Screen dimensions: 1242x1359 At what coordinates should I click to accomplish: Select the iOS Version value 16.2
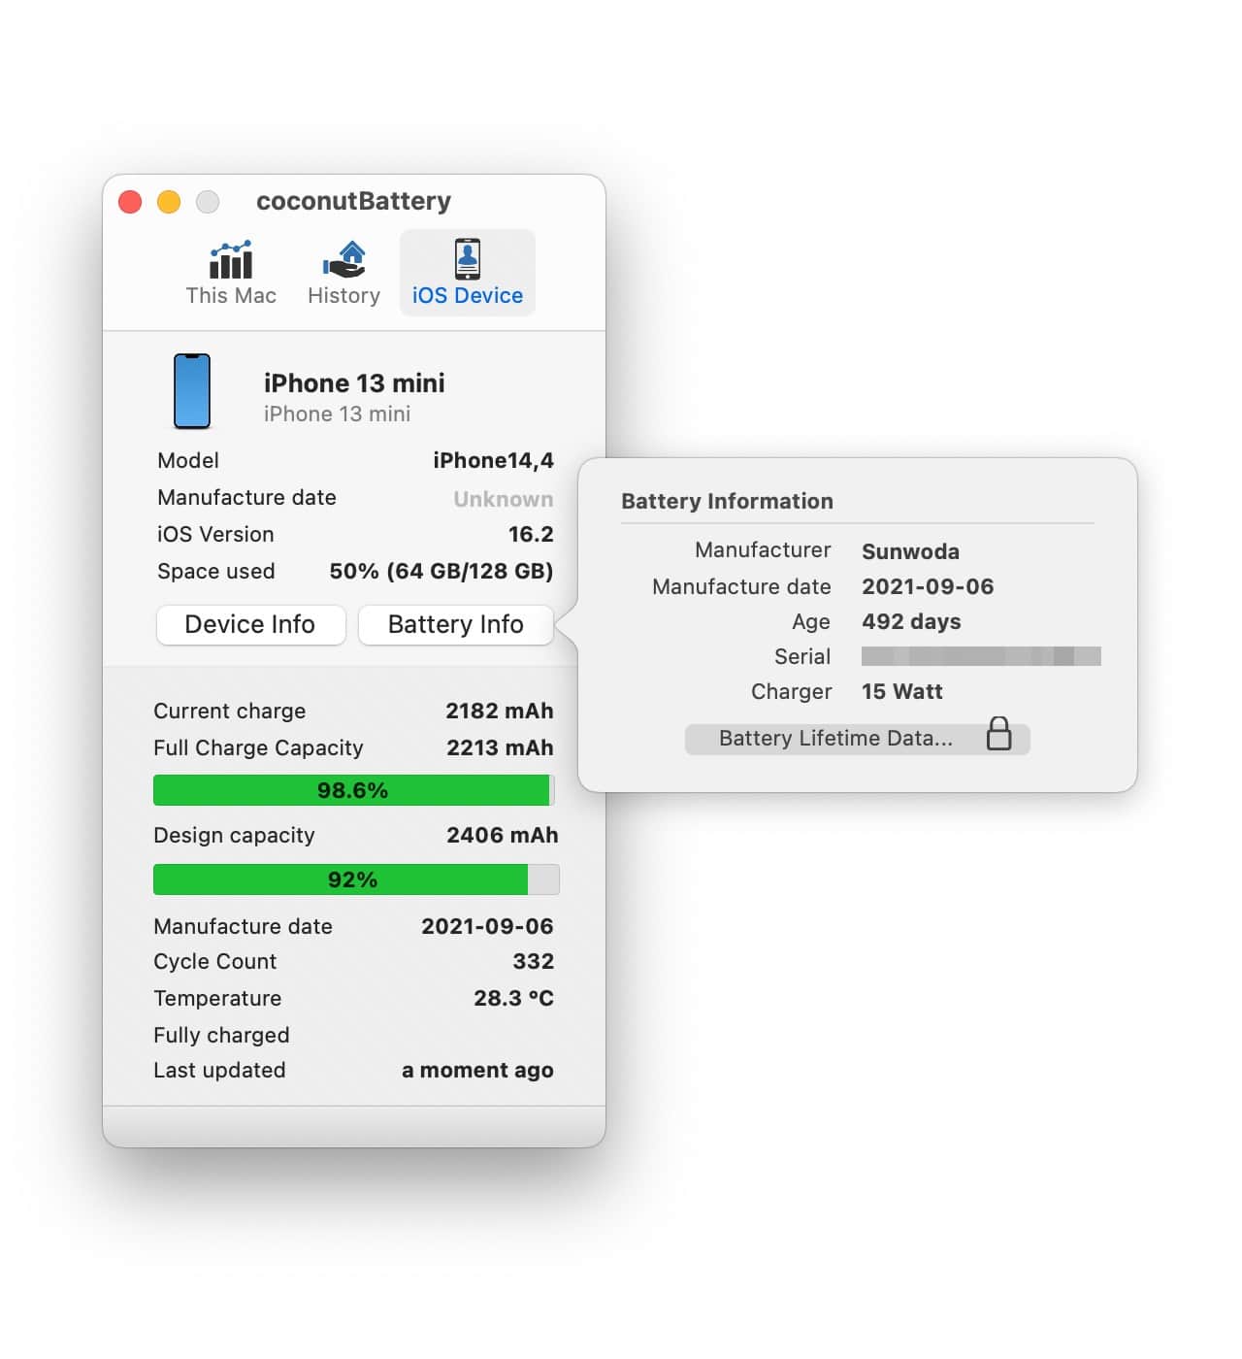pos(531,535)
